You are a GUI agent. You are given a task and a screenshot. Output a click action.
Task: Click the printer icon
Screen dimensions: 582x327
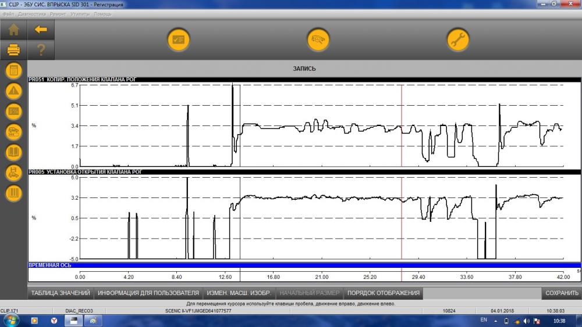[14, 49]
